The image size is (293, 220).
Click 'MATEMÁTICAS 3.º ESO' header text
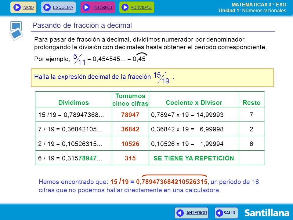(x=259, y=5)
